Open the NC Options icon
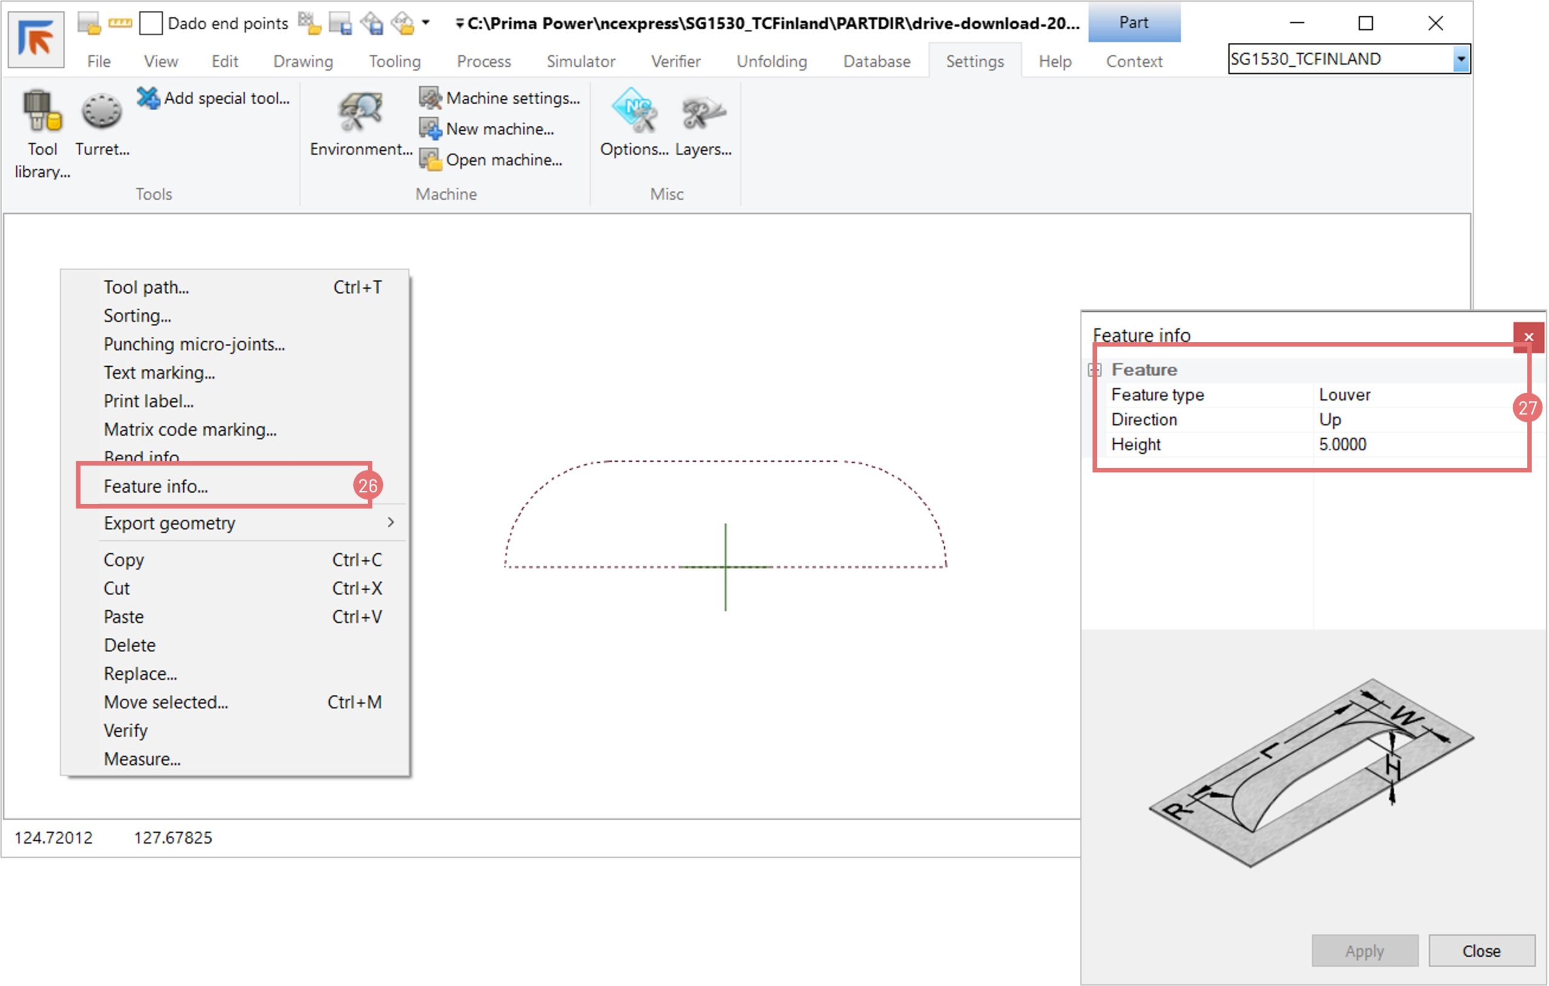1549x986 pixels. (x=634, y=111)
